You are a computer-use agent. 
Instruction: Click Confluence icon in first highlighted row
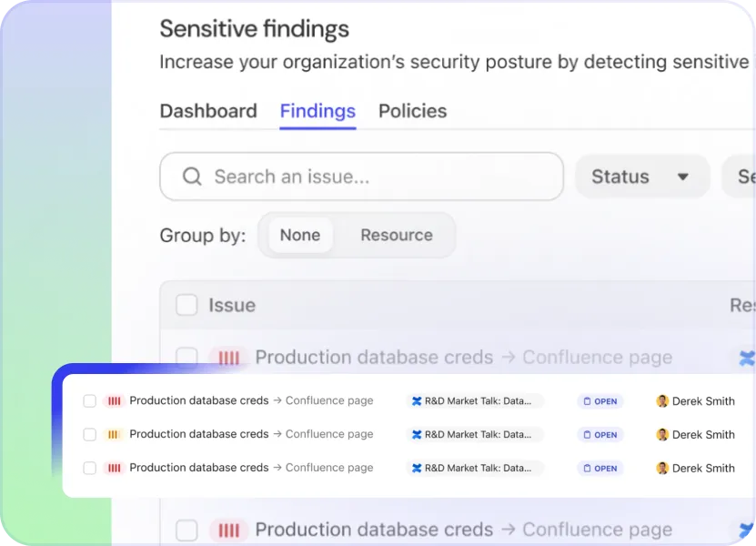click(x=417, y=400)
